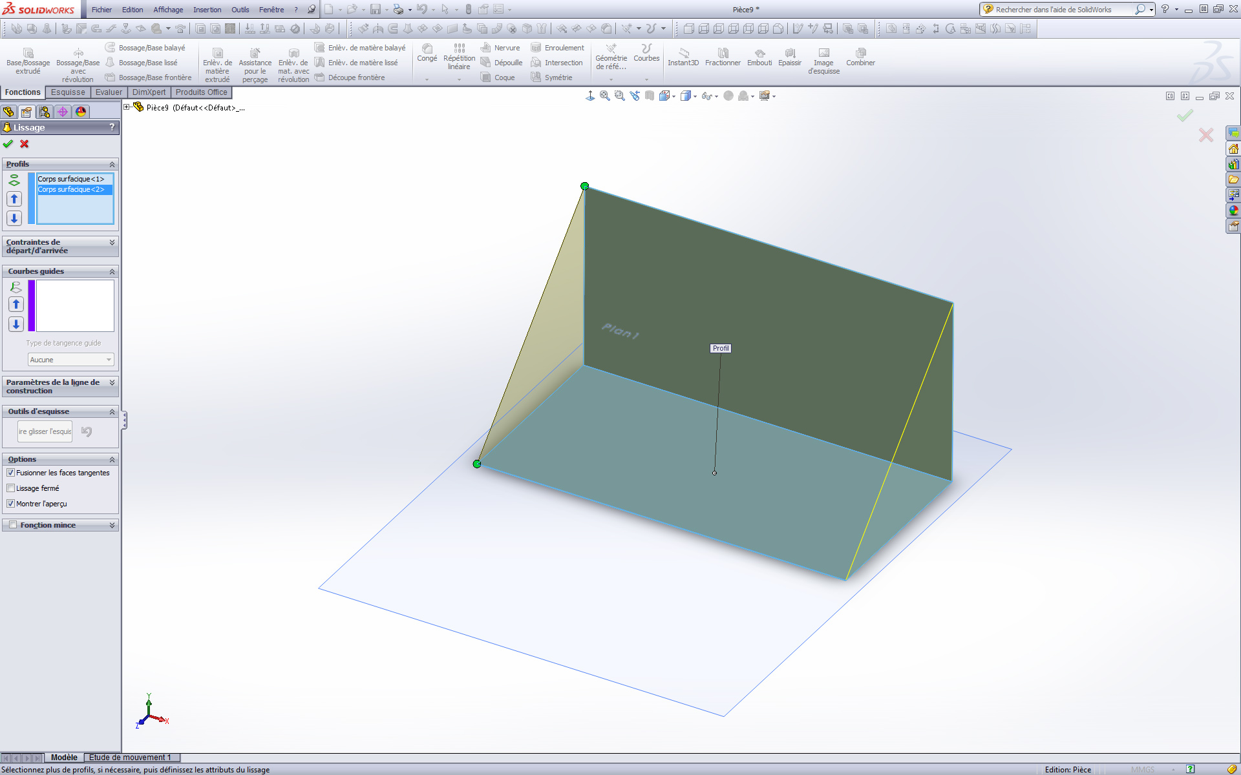This screenshot has height=775, width=1241.
Task: Open the Produits Office tab
Action: (201, 92)
